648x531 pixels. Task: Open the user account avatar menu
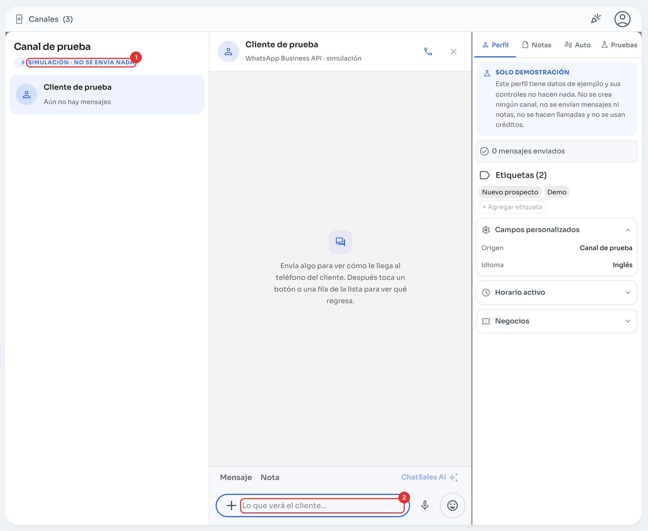(622, 19)
